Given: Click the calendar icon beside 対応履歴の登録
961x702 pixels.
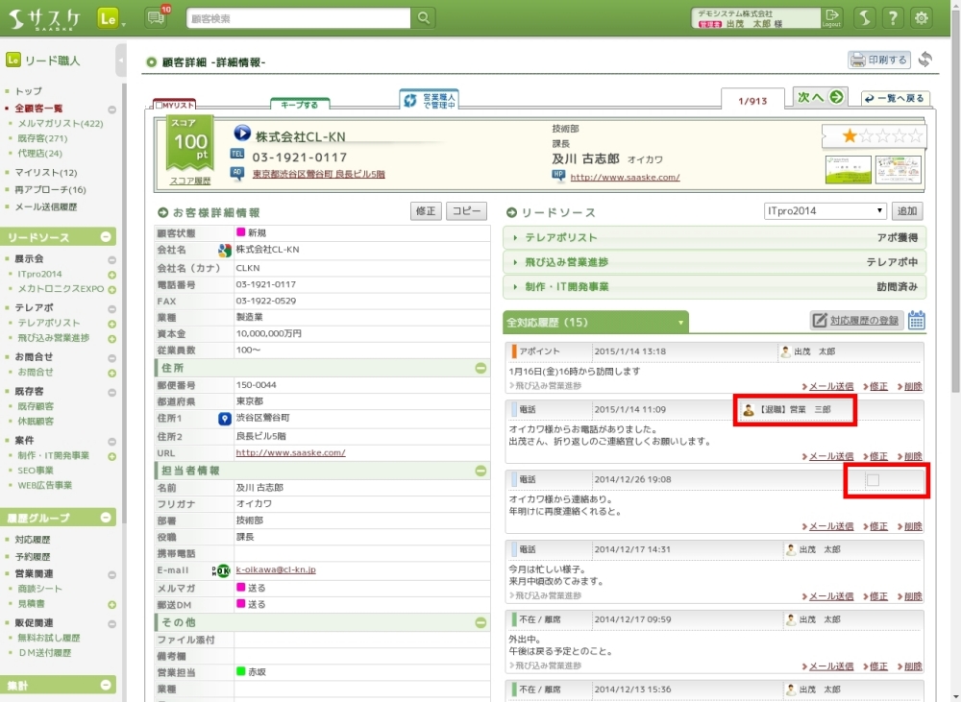Looking at the screenshot, I should 916,321.
